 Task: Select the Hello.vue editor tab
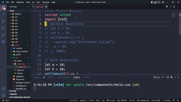coord(40,7)
